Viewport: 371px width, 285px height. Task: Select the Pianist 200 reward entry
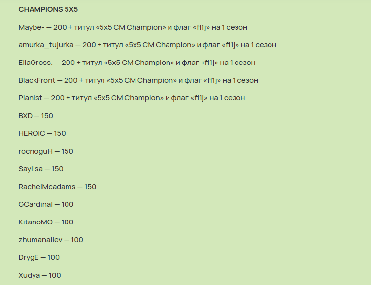(132, 98)
